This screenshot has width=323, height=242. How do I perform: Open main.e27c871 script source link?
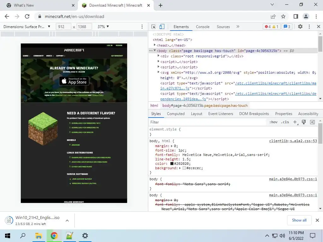(238, 86)
